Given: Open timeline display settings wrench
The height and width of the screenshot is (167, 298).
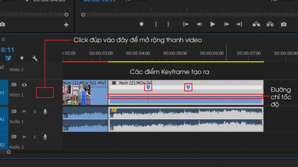Looking at the screenshot, I should 35,58.
